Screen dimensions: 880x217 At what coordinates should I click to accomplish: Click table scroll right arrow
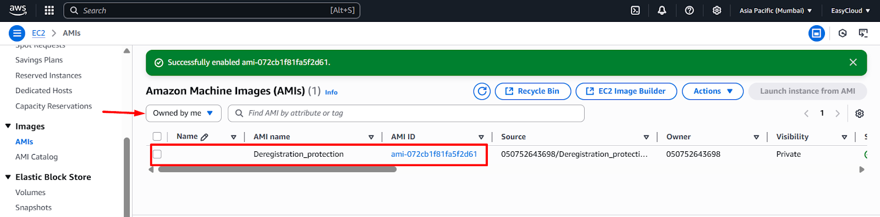tap(862, 169)
